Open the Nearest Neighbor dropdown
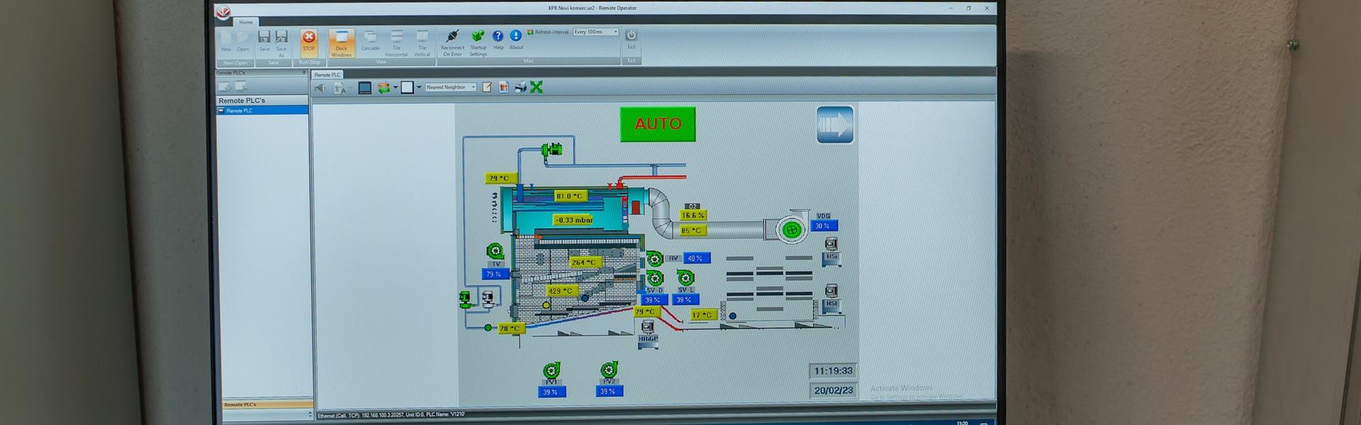1361x425 pixels. (473, 87)
